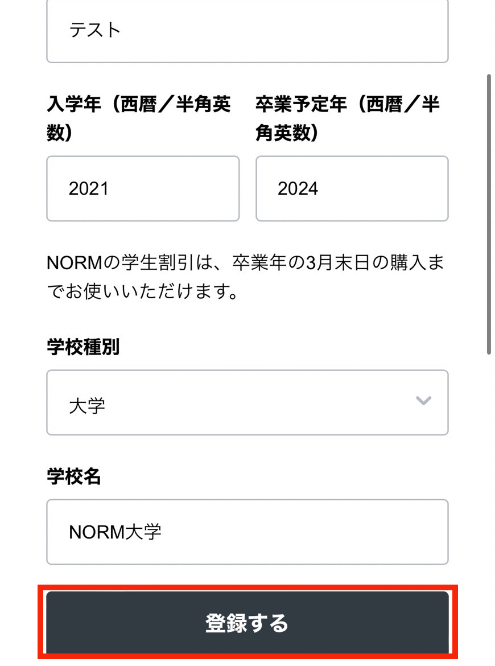Click the 入学年（西暦／半角英数） label
495x666 pixels.
139,118
